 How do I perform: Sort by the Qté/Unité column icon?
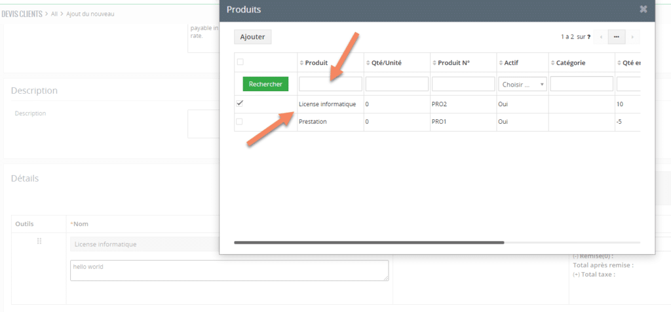(x=368, y=63)
